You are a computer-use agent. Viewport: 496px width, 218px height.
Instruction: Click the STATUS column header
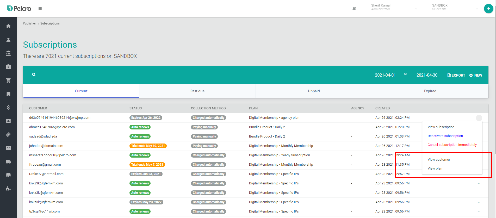coord(135,108)
